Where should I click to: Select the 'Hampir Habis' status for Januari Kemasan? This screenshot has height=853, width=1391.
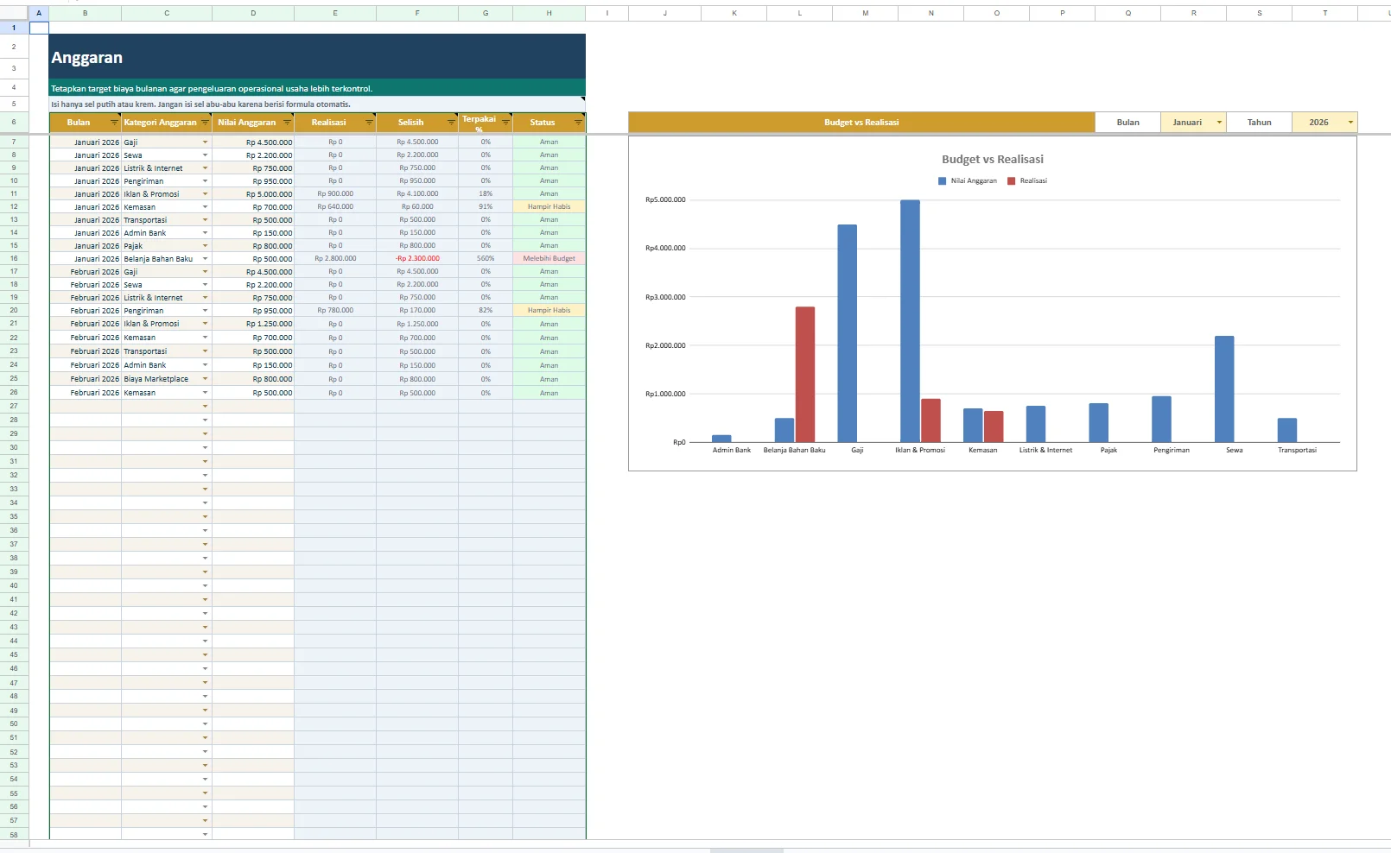[549, 206]
